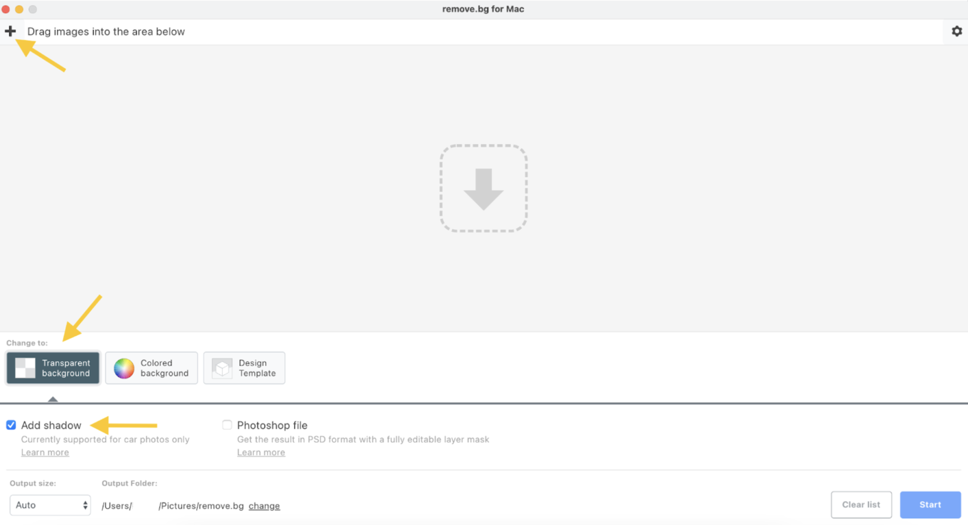Click change to pick output folder
Image resolution: width=968 pixels, height=525 pixels.
tap(264, 505)
